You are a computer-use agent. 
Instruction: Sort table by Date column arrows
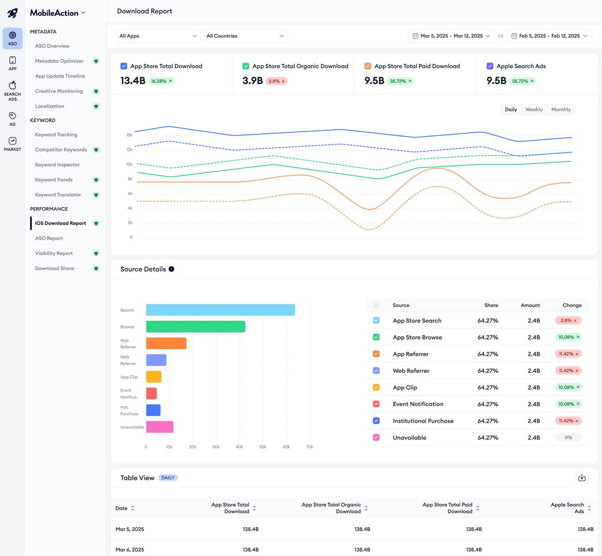coord(133,508)
